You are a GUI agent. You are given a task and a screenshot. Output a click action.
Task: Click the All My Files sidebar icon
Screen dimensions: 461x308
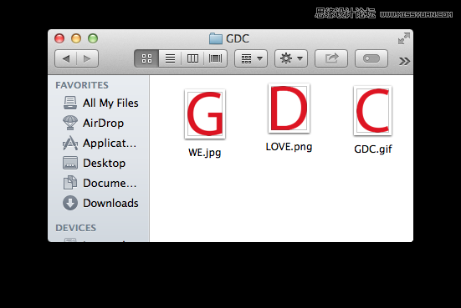click(x=70, y=103)
